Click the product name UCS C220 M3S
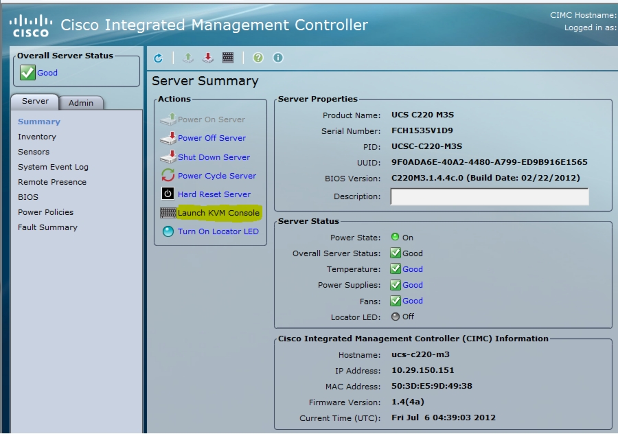 tap(422, 115)
